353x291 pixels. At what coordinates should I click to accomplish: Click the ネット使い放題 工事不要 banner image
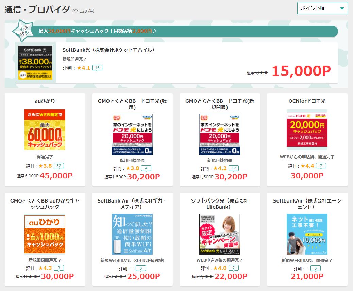tap(307, 234)
